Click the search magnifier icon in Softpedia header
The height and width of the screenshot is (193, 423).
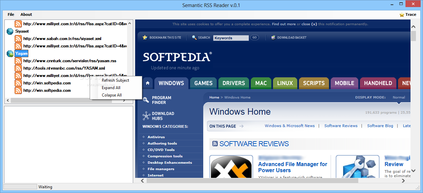194,38
